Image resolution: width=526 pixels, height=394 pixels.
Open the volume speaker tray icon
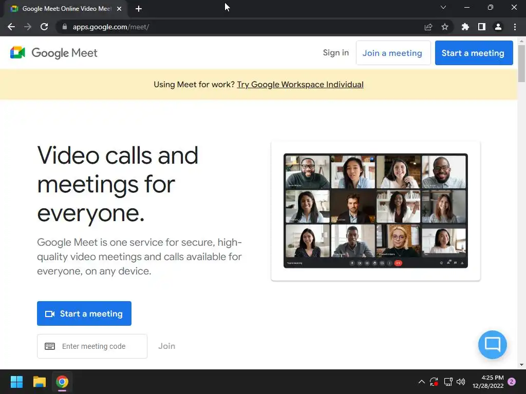(x=461, y=382)
